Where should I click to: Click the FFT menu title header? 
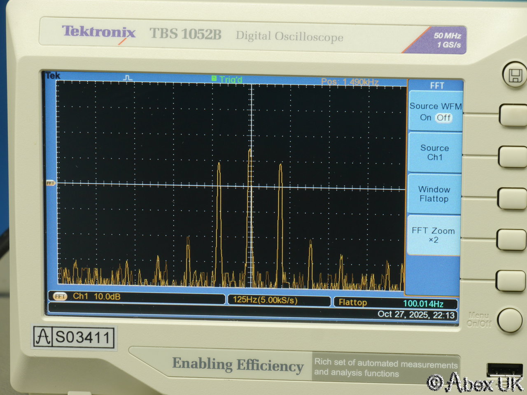[437, 86]
